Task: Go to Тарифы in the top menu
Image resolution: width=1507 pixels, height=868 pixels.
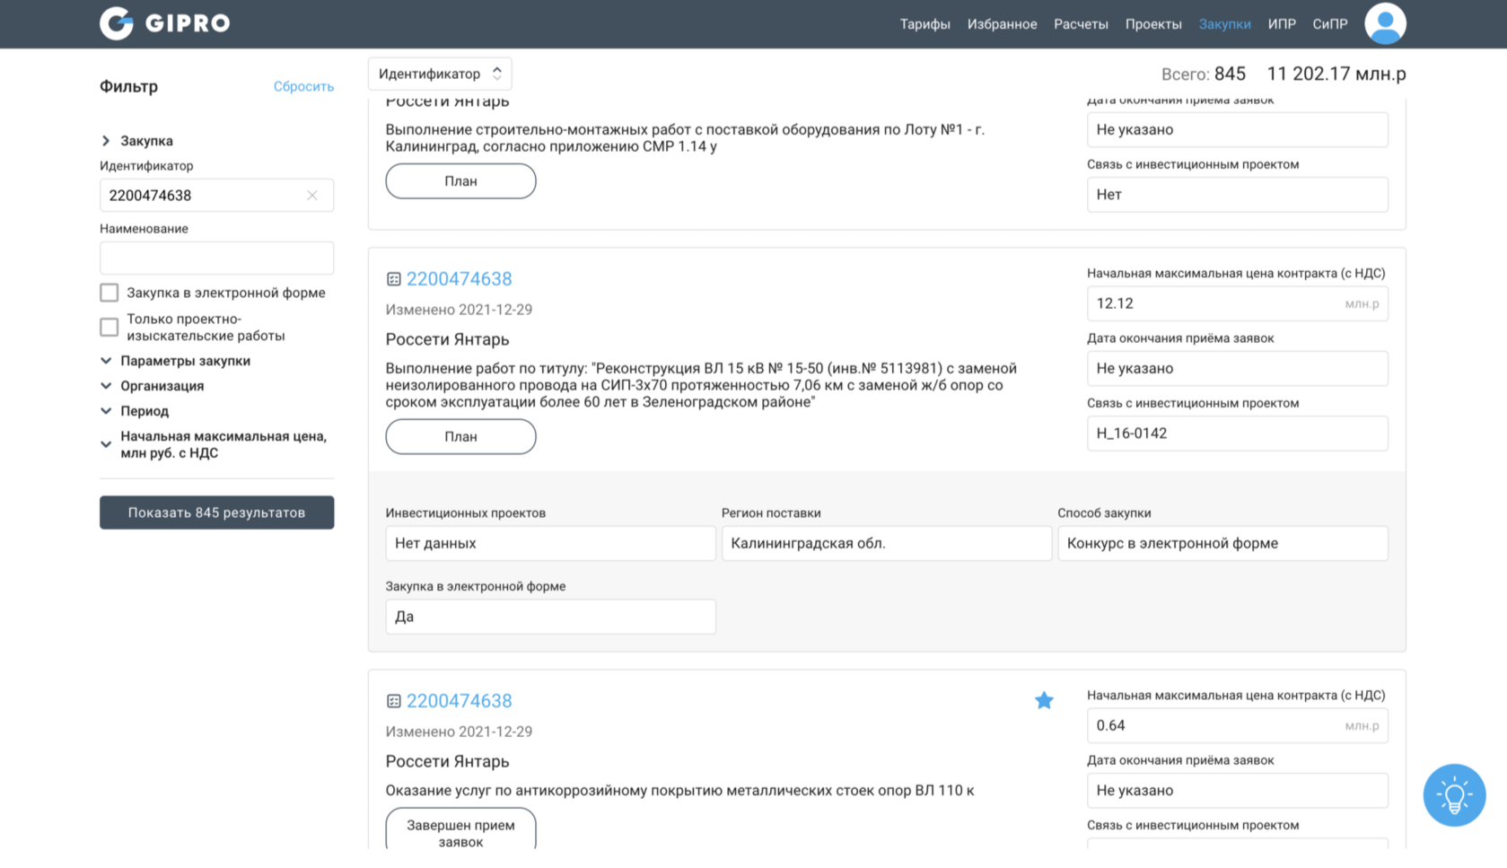Action: (x=924, y=24)
